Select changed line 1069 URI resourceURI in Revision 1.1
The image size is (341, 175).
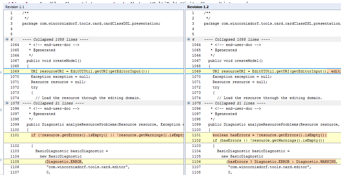pyautogui.click(x=94, y=71)
